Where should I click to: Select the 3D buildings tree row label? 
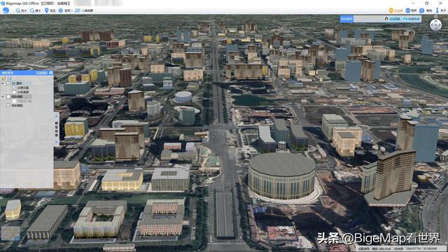[x=17, y=83]
